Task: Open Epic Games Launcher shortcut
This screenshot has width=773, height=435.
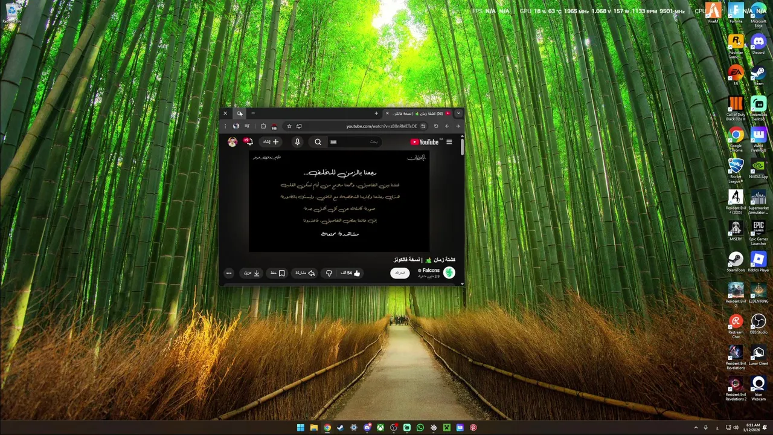Action: (x=759, y=233)
